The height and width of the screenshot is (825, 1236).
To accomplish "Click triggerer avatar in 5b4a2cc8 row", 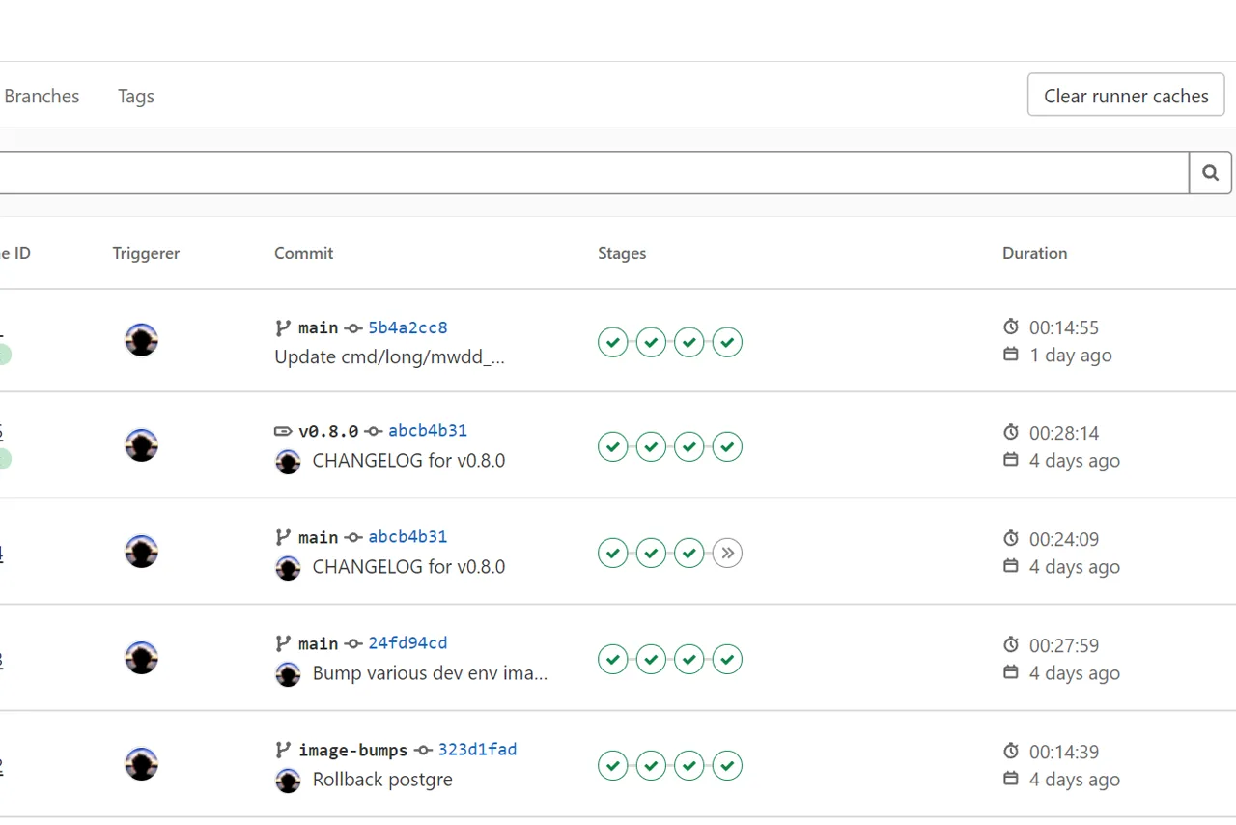I will (x=142, y=340).
